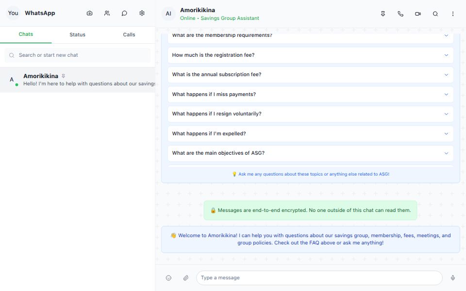Start a new group via the people icon
The height and width of the screenshot is (291, 466).
pyautogui.click(x=107, y=13)
